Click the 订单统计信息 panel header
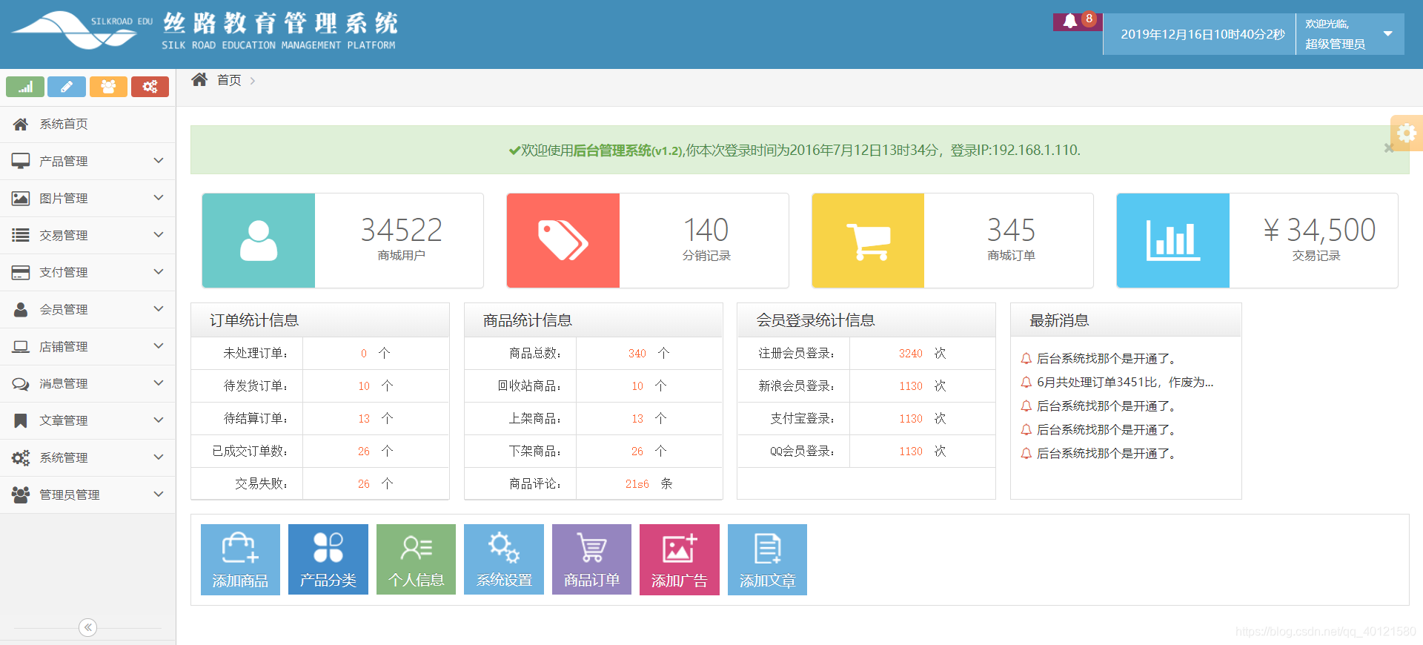Viewport: 1423px width, 645px height. 320,320
